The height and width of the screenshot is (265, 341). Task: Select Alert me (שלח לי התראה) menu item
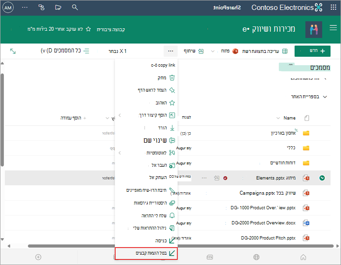[x=146, y=215]
